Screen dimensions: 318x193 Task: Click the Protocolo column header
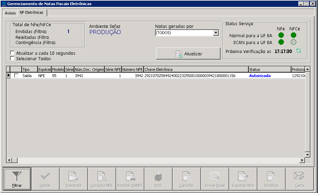point(298,69)
